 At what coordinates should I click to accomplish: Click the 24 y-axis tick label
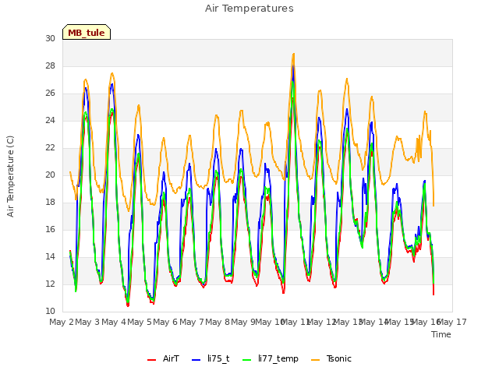[50, 120]
